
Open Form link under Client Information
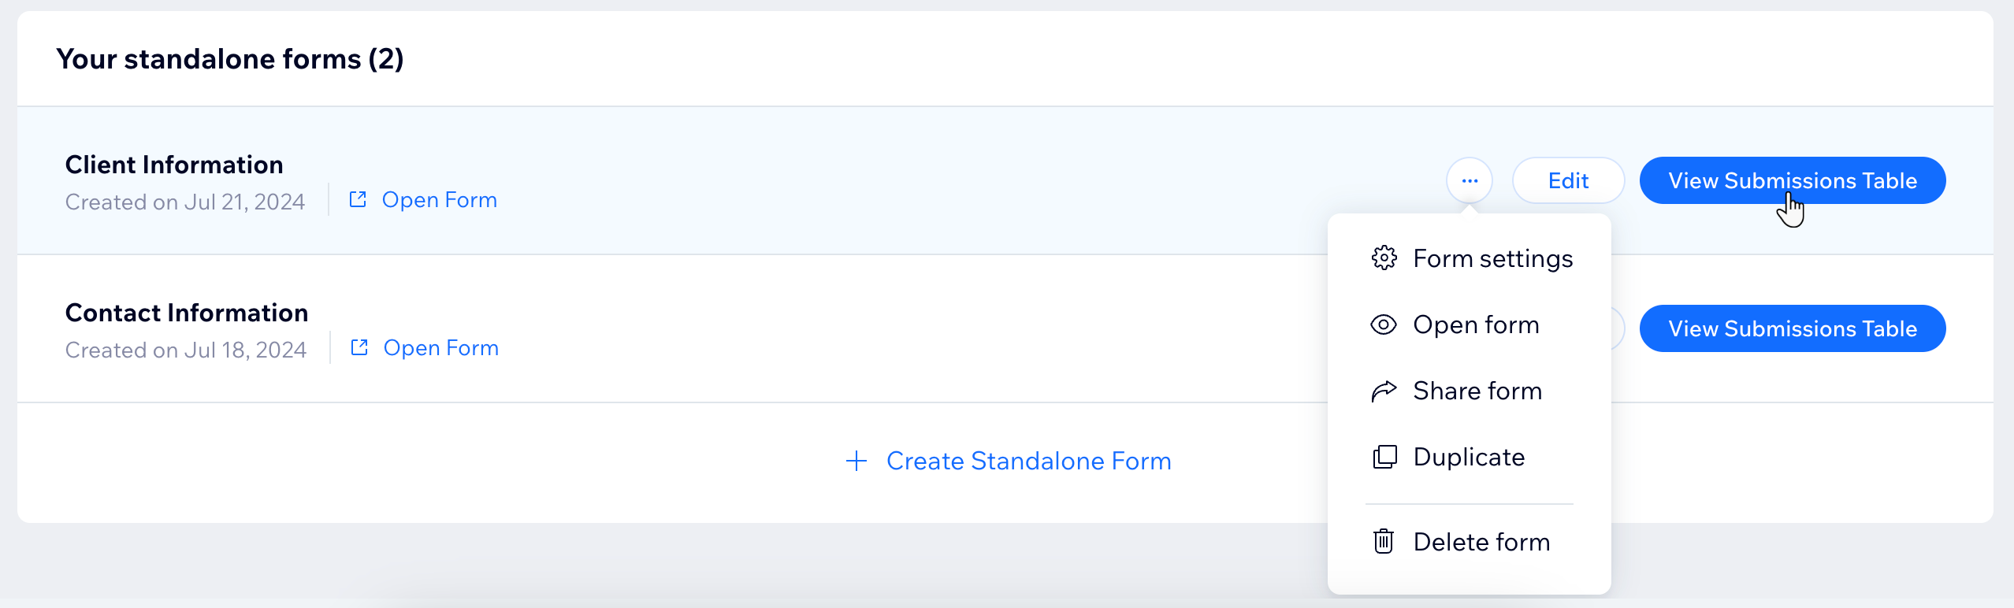click(439, 200)
